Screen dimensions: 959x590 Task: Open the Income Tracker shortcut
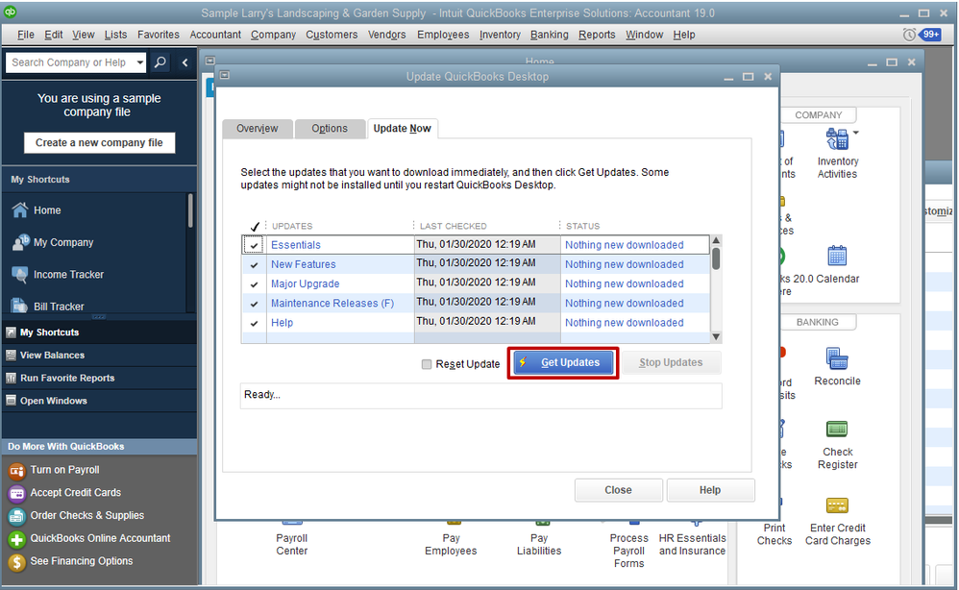click(x=58, y=275)
